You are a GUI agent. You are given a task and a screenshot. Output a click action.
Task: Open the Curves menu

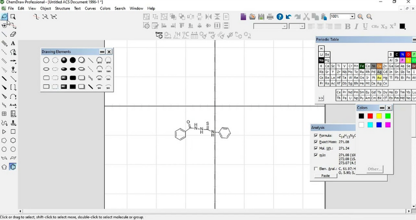90,8
